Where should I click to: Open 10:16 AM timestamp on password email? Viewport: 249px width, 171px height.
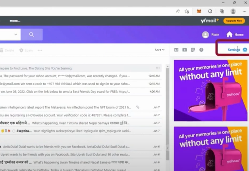tap(154, 76)
